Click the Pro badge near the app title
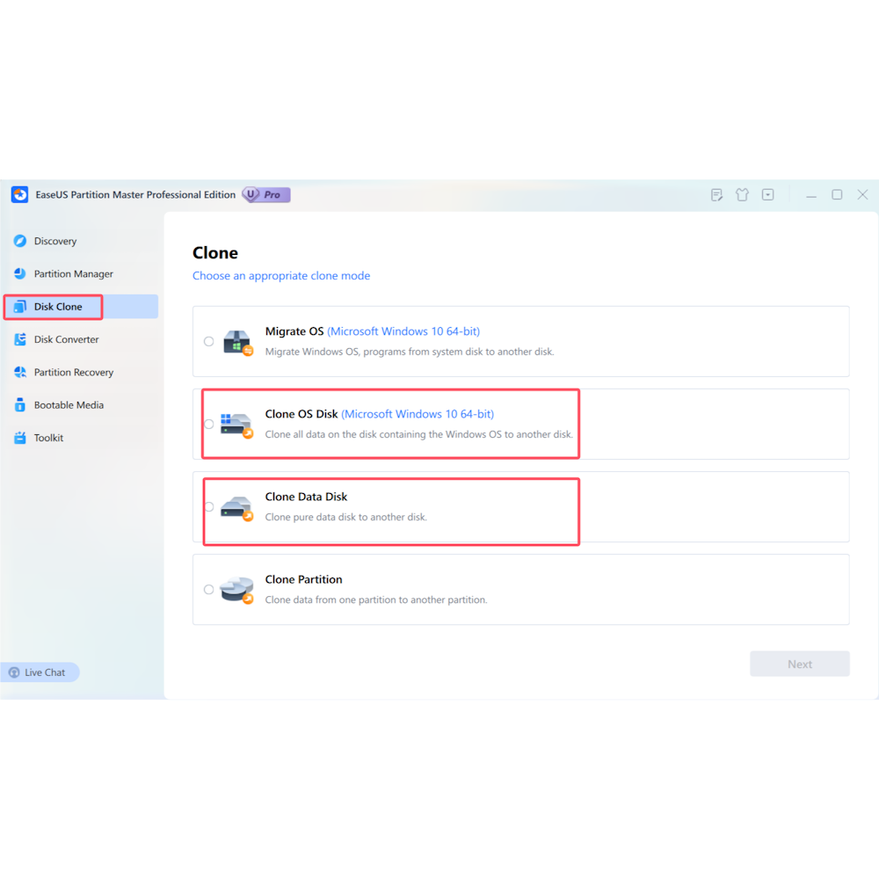The height and width of the screenshot is (879, 879). point(265,194)
